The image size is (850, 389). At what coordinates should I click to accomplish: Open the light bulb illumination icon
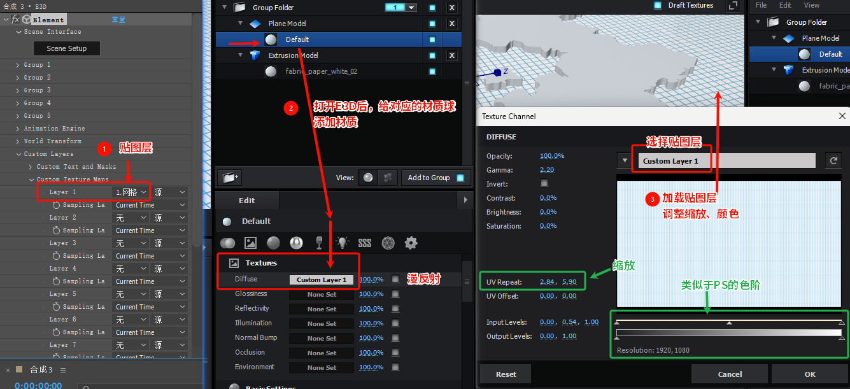(343, 243)
